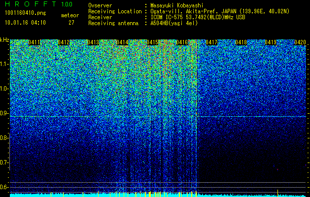Click the 0417 time marker
The height and width of the screenshot is (197, 310).
[x=211, y=42]
